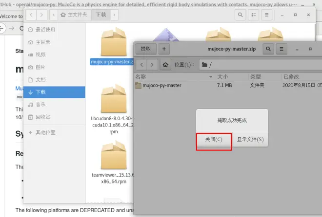
Task: Sort archive list by 大小 column
Action: point(231,76)
